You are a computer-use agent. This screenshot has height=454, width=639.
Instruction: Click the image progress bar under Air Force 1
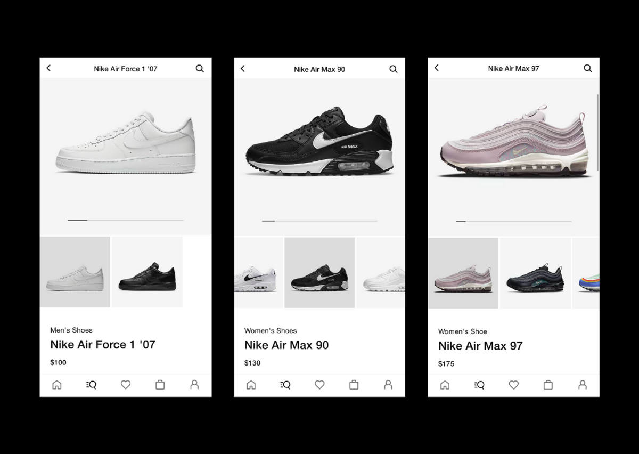126,220
